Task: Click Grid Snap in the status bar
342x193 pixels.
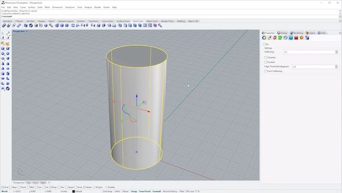Action: (x=107, y=191)
